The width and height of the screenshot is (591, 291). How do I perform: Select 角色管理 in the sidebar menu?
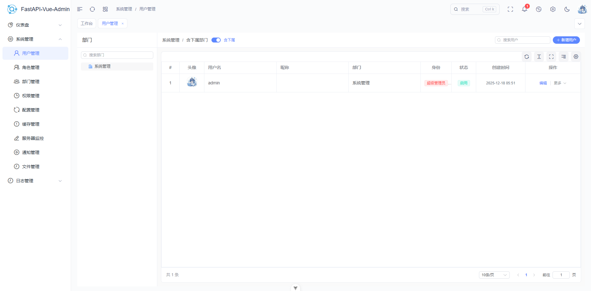(x=30, y=67)
